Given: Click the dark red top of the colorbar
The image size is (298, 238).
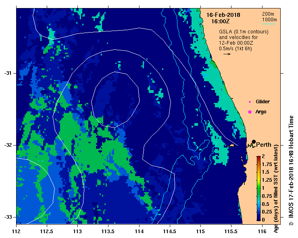Looking at the screenshot, I should click(x=258, y=157).
